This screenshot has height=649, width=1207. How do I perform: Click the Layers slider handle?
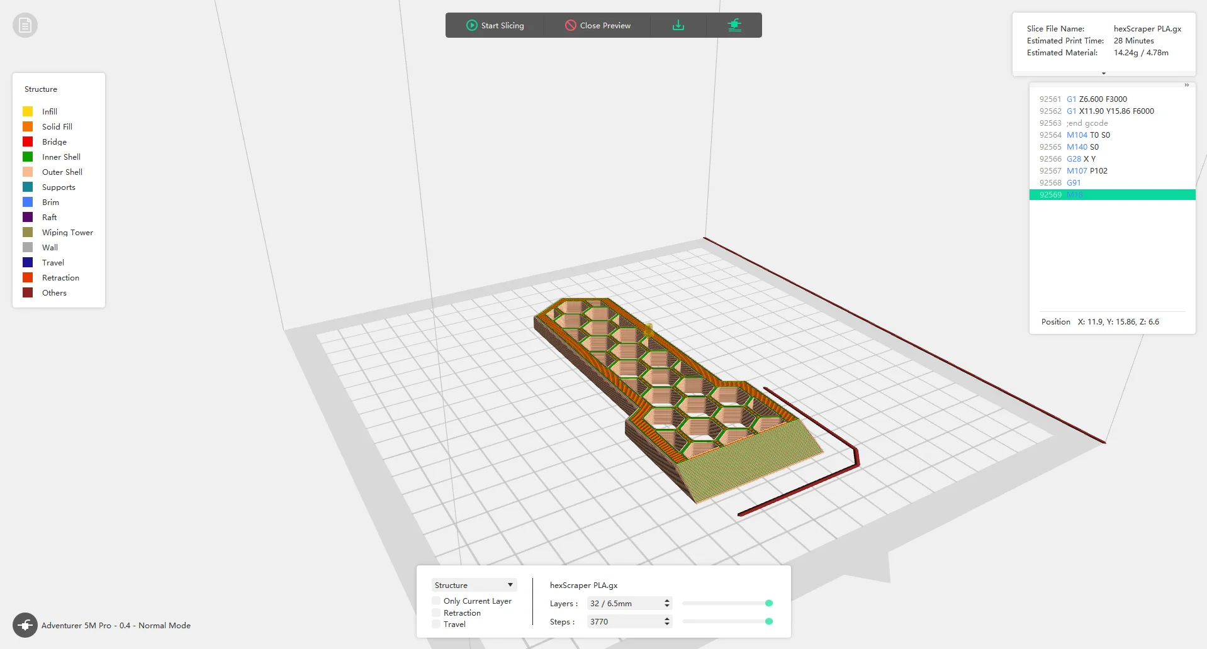(769, 603)
